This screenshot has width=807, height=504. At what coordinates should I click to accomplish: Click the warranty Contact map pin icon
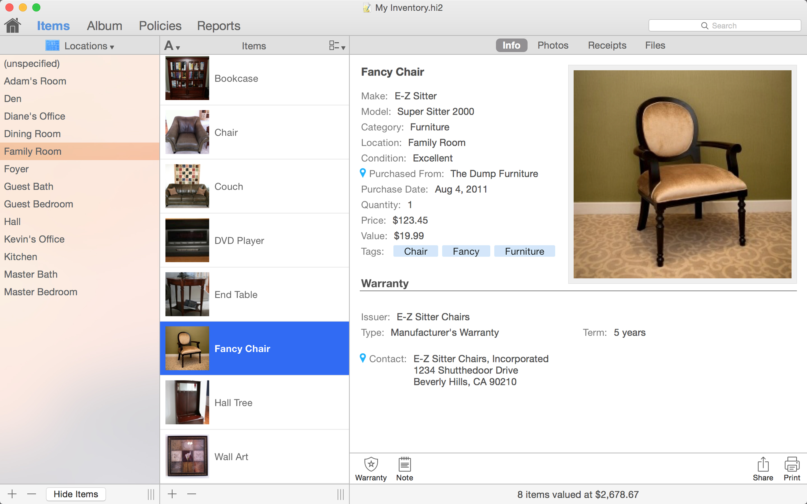click(363, 358)
